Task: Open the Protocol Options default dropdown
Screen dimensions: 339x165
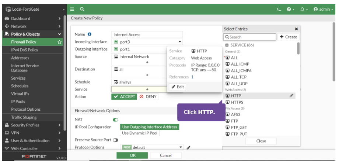Action: [x=152, y=147]
